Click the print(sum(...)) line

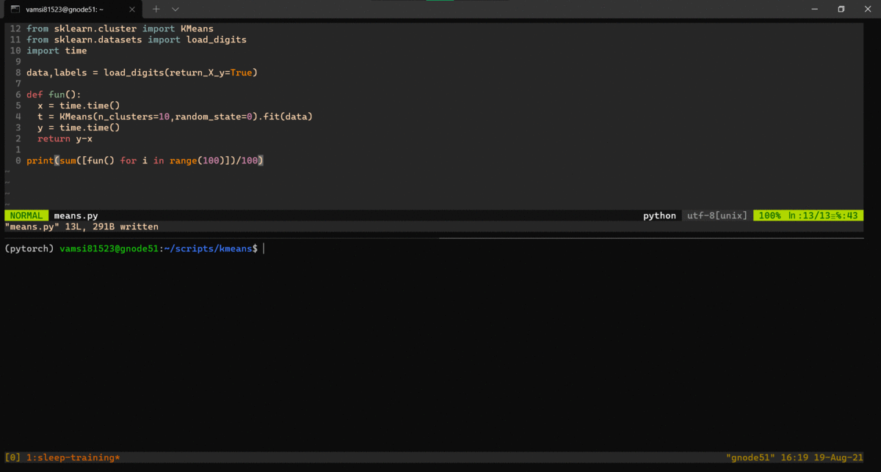(x=145, y=161)
